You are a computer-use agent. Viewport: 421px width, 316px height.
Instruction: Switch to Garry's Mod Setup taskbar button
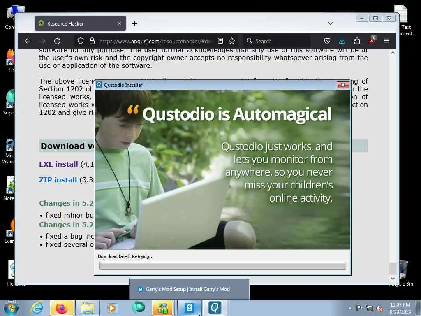189,308
